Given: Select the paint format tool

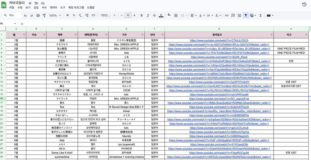Looking at the screenshot, I should (x=45, y=15).
